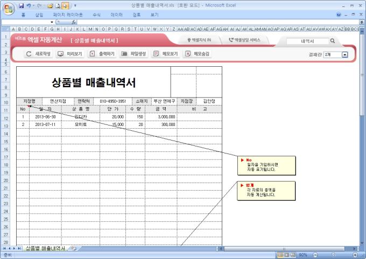Click the 파일생성 button
The height and width of the screenshot is (259, 366).
[x=133, y=54]
